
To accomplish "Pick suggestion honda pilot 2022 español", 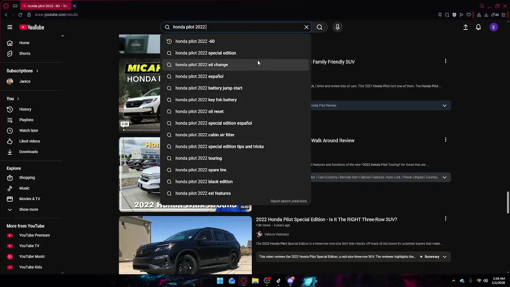I will coord(235,77).
